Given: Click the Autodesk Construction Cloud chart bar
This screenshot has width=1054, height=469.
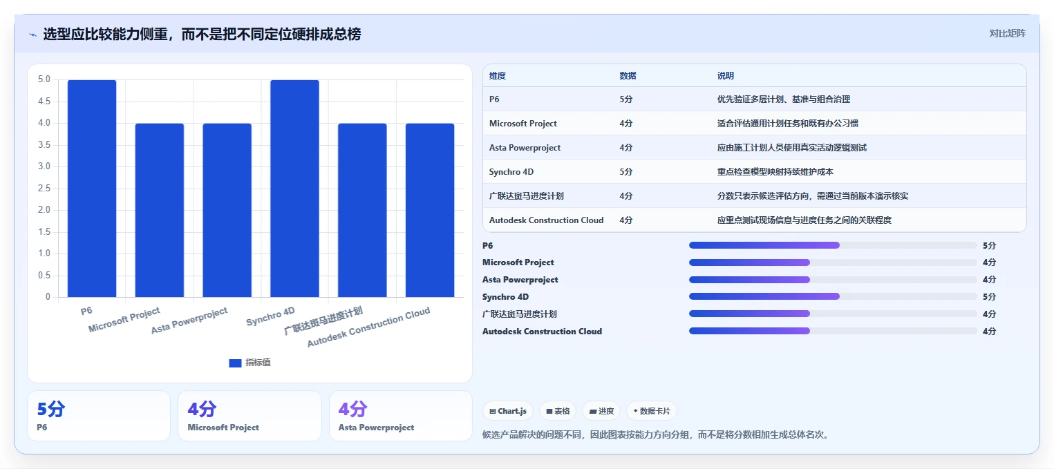Looking at the screenshot, I should 430,211.
